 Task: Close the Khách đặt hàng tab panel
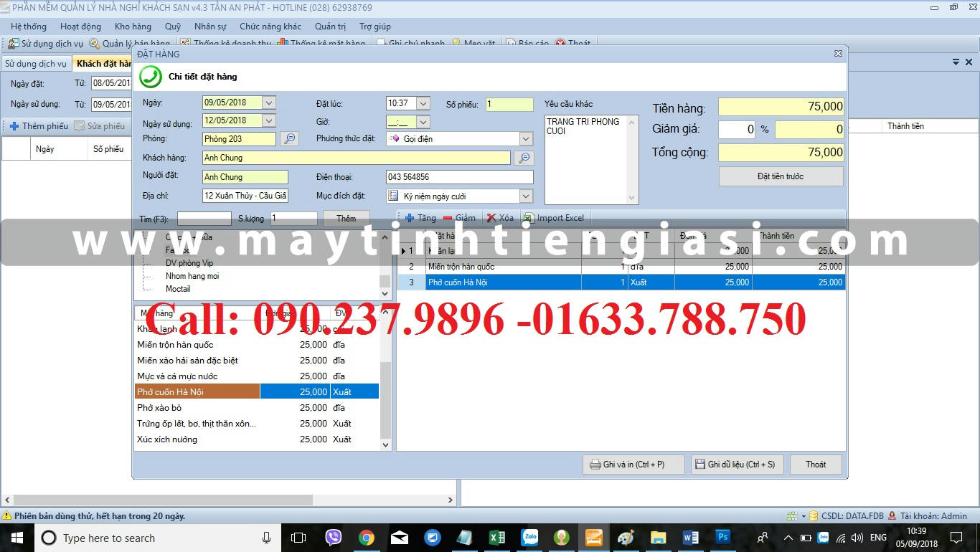tap(969, 63)
